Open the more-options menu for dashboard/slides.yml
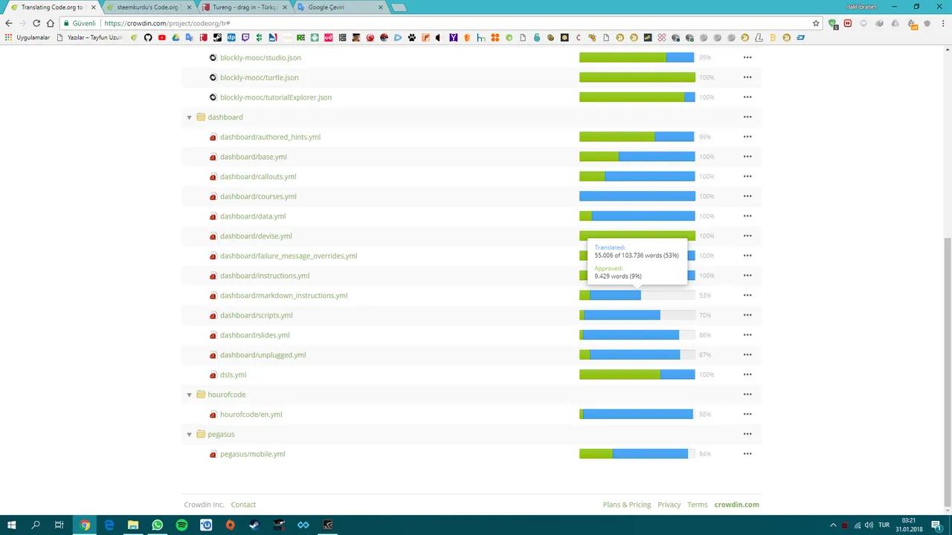 pos(747,335)
